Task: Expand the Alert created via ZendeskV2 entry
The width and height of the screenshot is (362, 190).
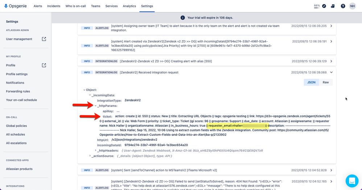Action: click(331, 41)
